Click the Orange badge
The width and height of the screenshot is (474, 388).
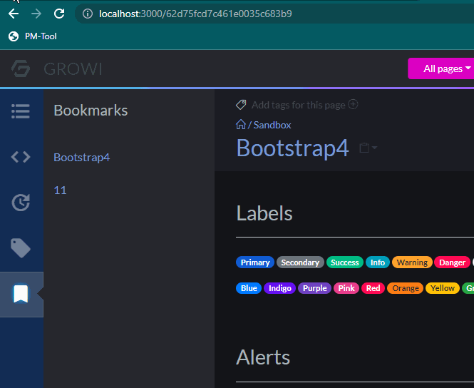click(x=405, y=288)
